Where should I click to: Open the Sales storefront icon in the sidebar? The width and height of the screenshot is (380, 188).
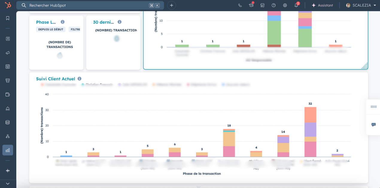[8, 81]
